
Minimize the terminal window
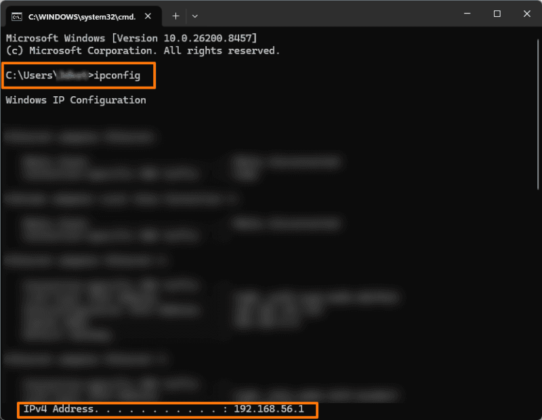(467, 14)
